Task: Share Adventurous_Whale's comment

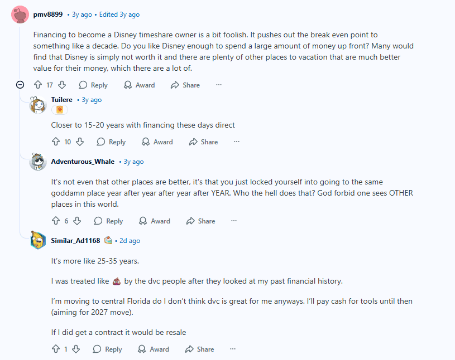Action: coord(200,221)
